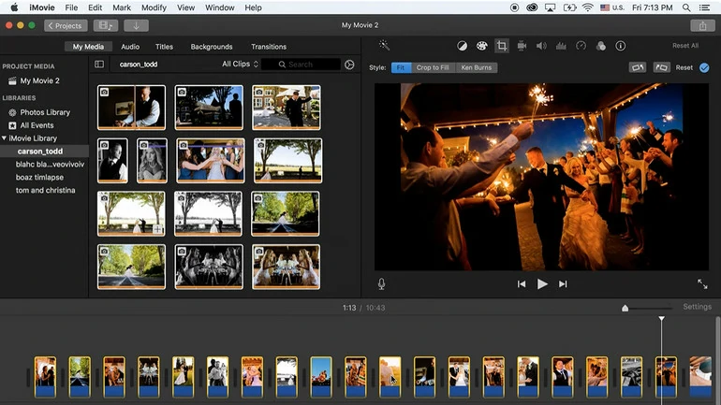Select the carson_todd event
This screenshot has height=405, width=721.
coord(40,152)
